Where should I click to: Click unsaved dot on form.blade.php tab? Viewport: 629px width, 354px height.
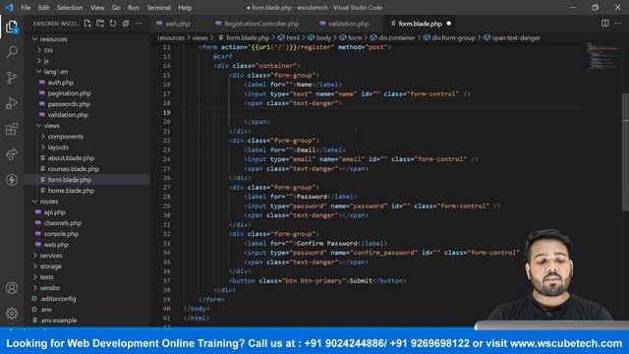449,24
